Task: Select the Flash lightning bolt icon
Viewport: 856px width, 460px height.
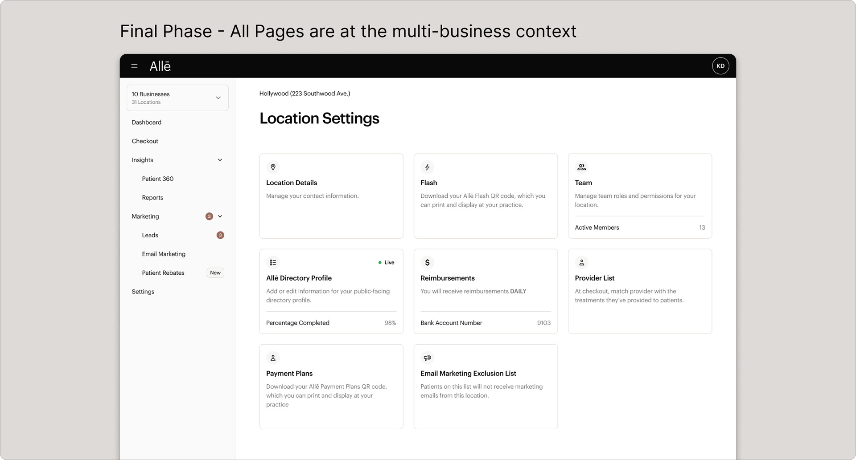Action: [427, 167]
